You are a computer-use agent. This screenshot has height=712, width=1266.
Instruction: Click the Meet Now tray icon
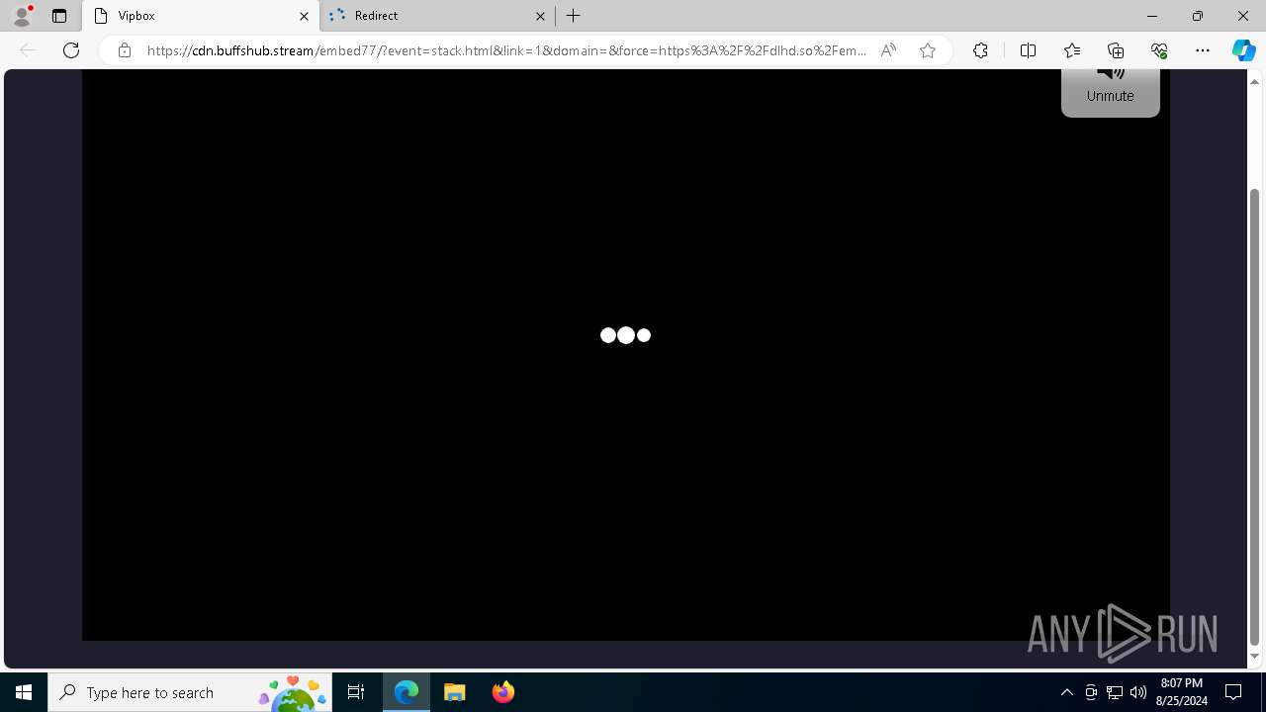[x=1091, y=692]
